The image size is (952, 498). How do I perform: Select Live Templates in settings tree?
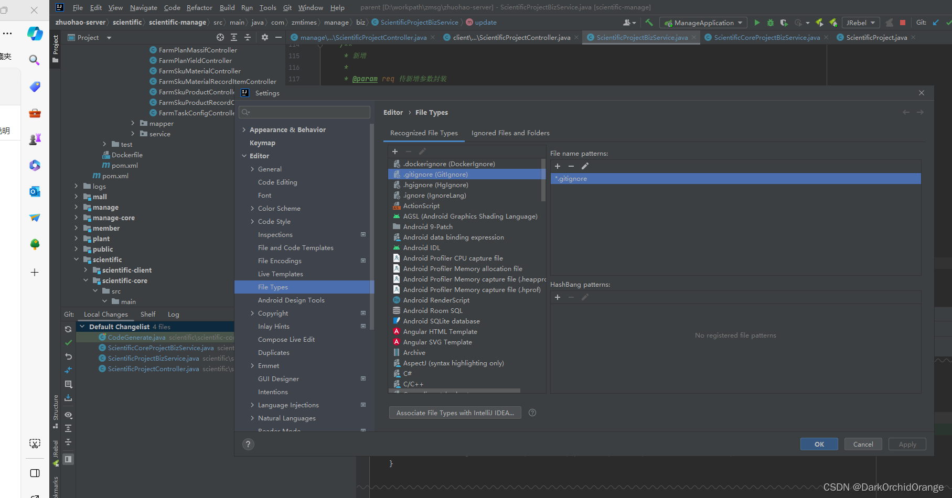[281, 274]
